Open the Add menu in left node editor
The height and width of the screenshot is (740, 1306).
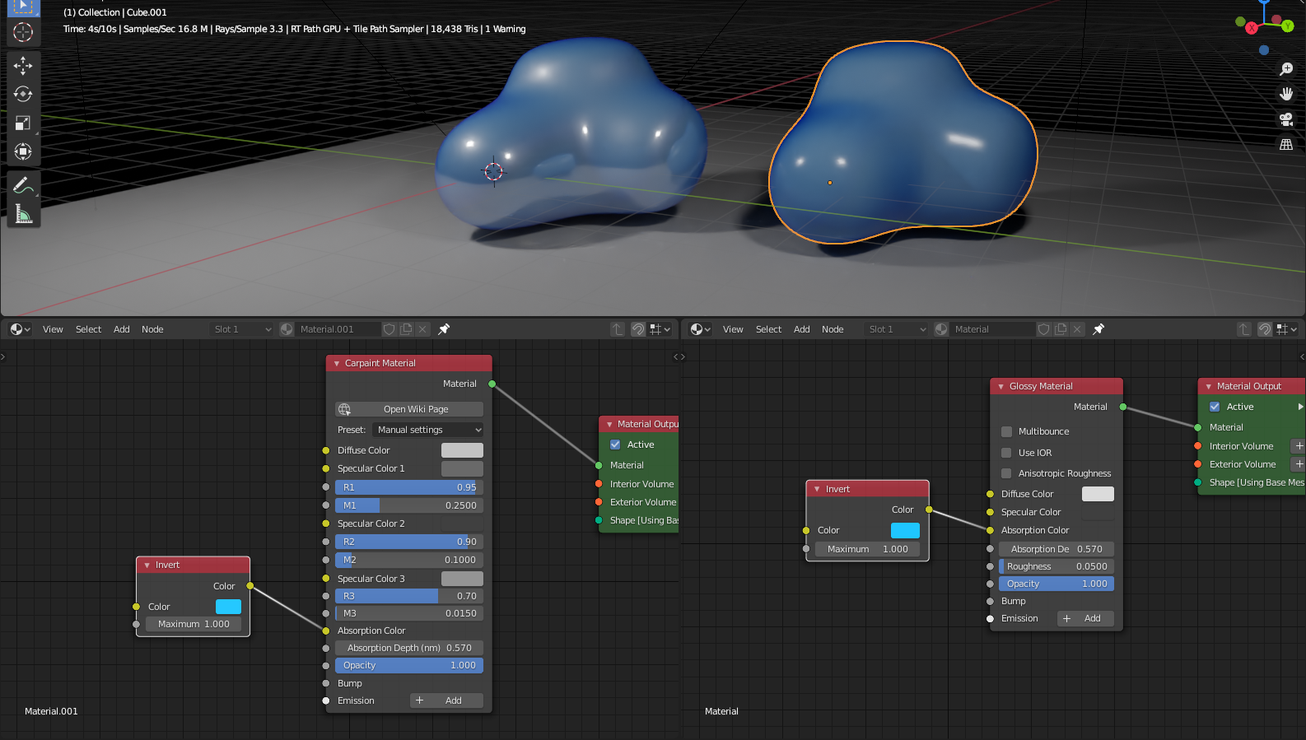[121, 329]
